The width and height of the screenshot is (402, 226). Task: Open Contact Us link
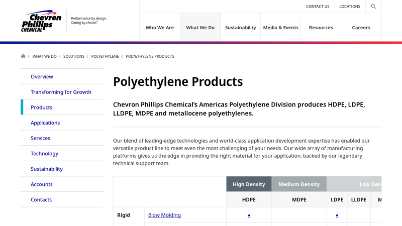[x=318, y=7]
